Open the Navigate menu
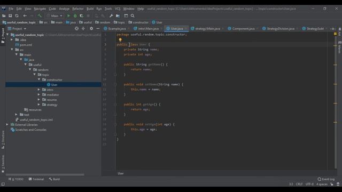Screen dimensions: 342x192 [40, 9]
